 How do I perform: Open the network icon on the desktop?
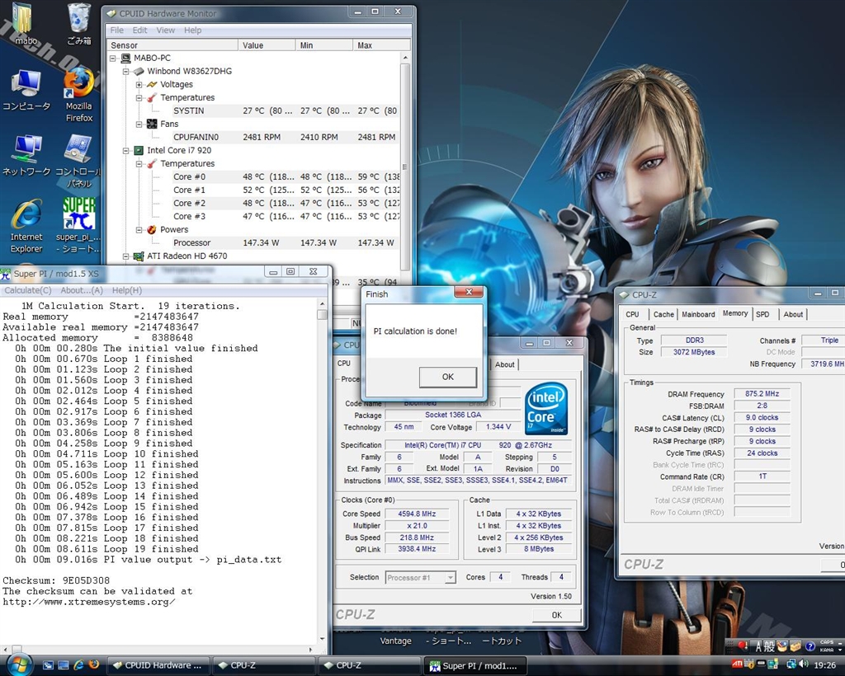pyautogui.click(x=26, y=149)
